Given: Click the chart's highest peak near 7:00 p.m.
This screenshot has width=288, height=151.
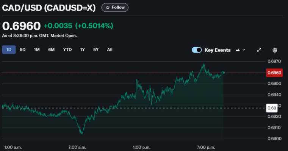Looking at the screenshot, I should coord(204,64).
